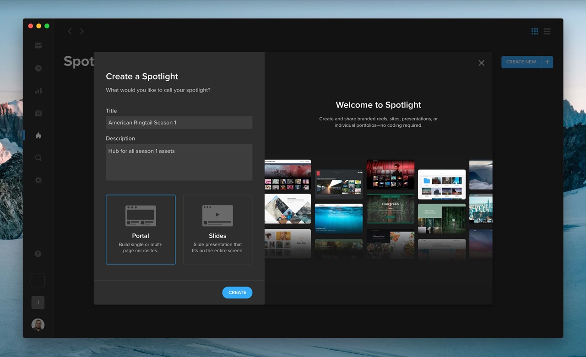Switch to list view
Viewport: 586px width, 357px height.
pyautogui.click(x=547, y=32)
